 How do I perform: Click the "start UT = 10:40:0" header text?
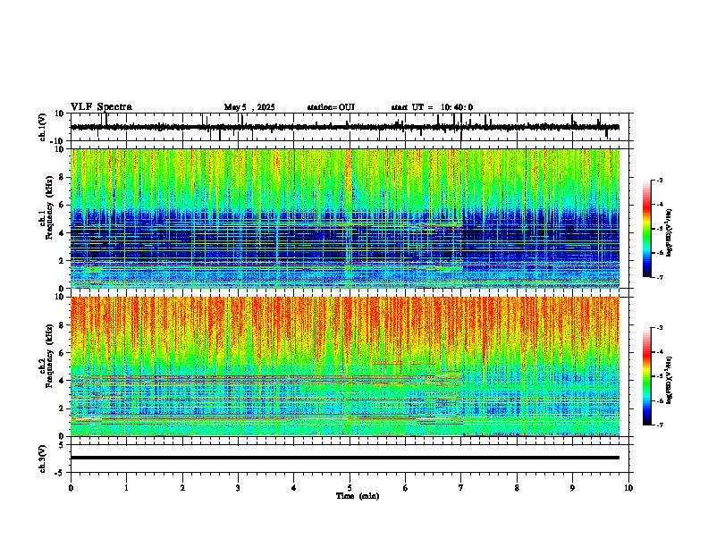432,107
